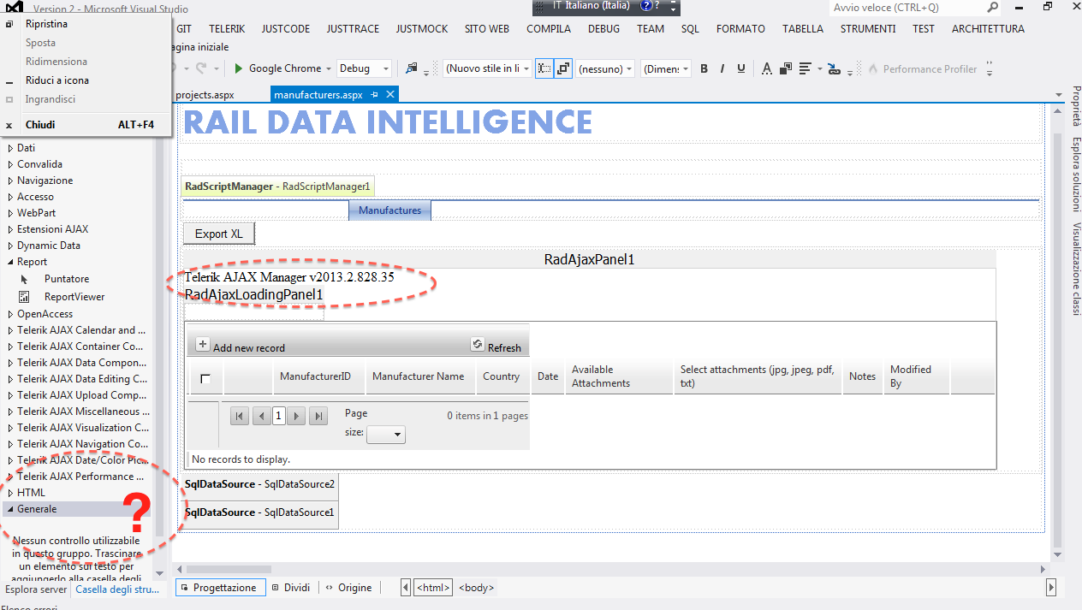Click the text alignment toolbar icon
Screen dimensions: 1082x610
tap(806, 68)
